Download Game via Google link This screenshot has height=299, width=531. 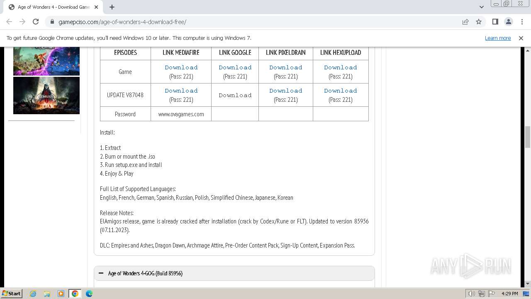[x=235, y=67]
